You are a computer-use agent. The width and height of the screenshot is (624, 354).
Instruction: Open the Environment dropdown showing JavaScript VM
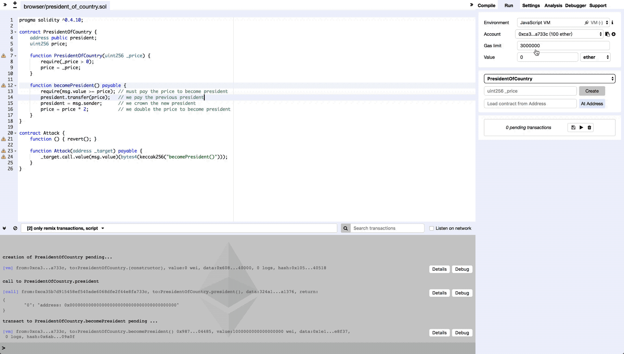(x=563, y=23)
